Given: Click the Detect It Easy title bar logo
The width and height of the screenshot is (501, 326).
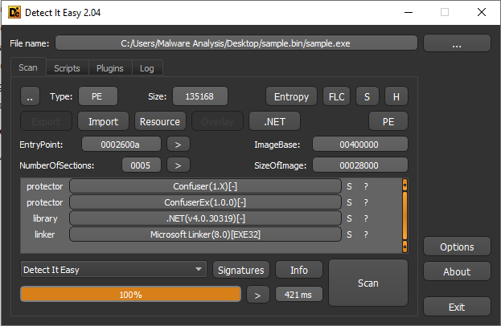Looking at the screenshot, I should tap(14, 12).
